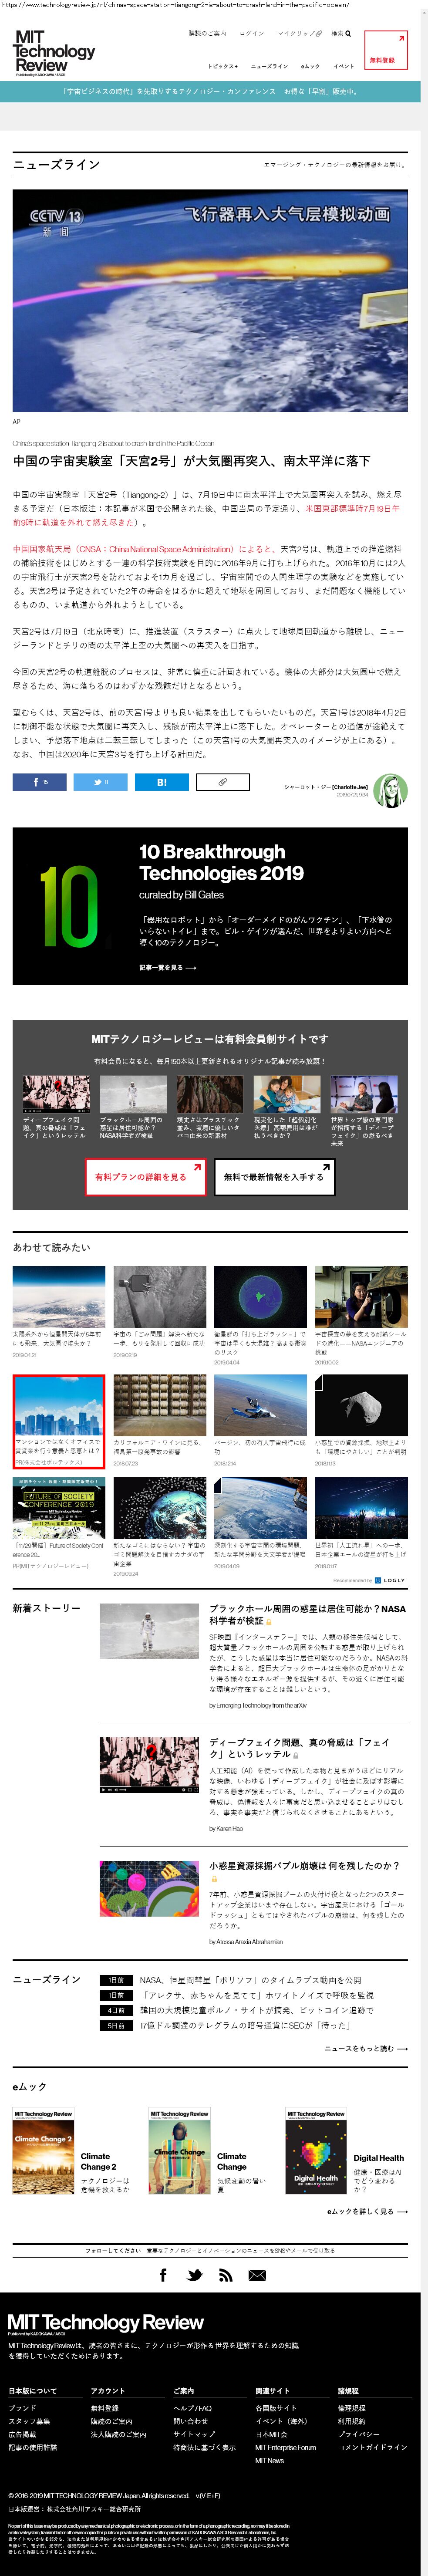Open the CCTV13 re-entry animation image
Viewport: 428px width, 2576px height.
[x=210, y=301]
